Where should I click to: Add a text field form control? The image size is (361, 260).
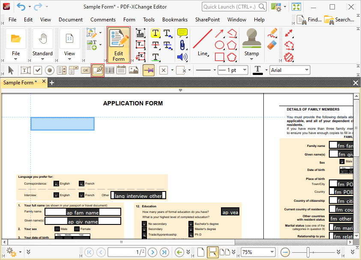(26, 70)
